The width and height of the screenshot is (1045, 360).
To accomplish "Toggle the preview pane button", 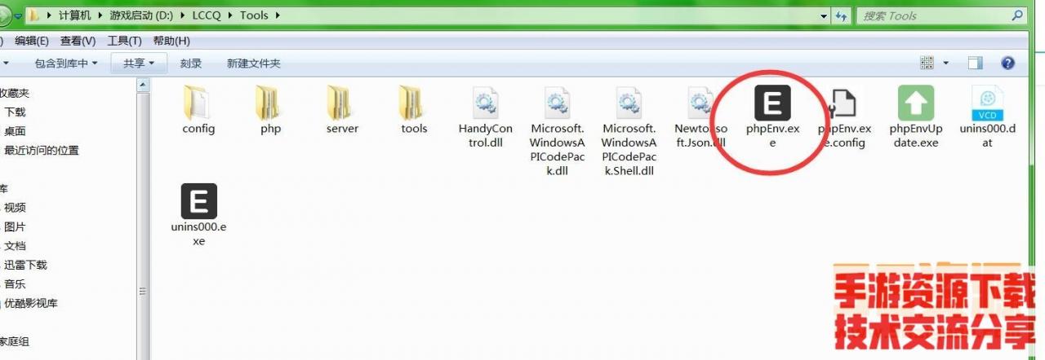I will 975,63.
